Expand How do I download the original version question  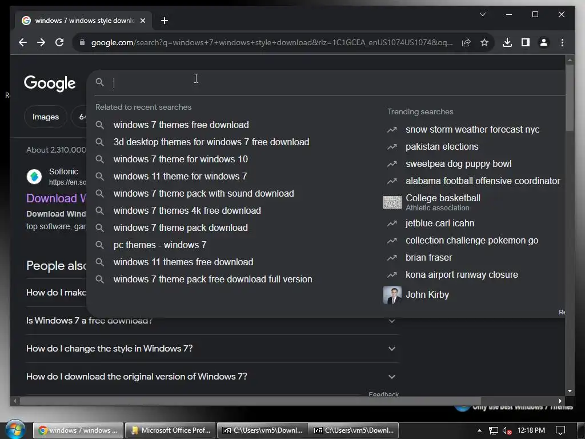point(213,377)
